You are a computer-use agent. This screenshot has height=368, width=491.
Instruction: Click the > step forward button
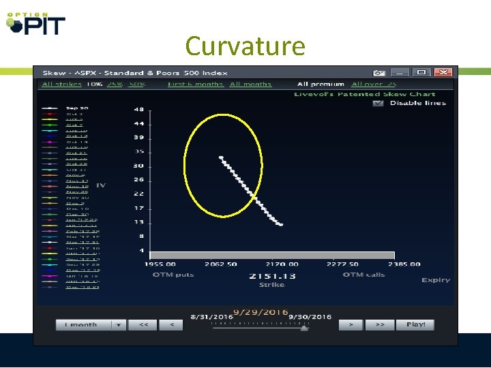pyautogui.click(x=351, y=325)
